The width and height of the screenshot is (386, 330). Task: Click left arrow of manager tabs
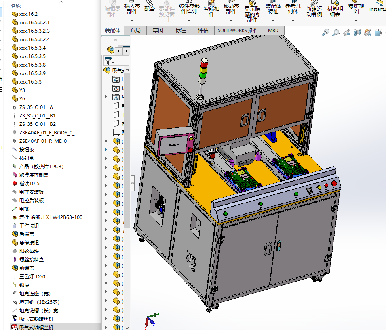click(119, 51)
